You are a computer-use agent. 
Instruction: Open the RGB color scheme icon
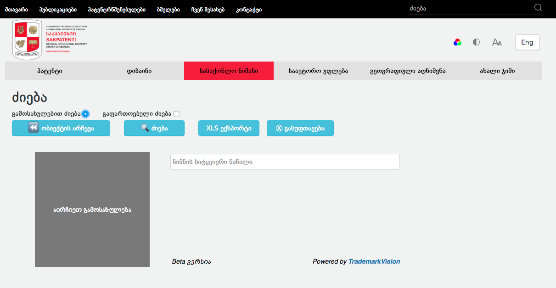point(457,42)
